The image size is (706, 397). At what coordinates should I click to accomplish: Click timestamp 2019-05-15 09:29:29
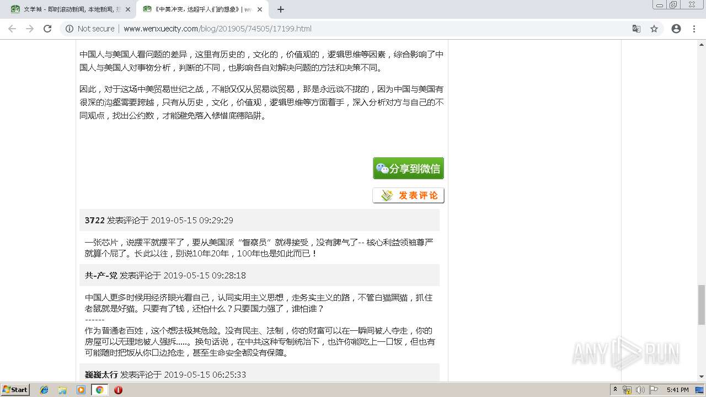pos(192,220)
